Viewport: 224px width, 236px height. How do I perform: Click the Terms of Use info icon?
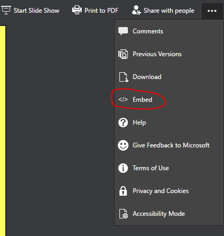(x=123, y=168)
